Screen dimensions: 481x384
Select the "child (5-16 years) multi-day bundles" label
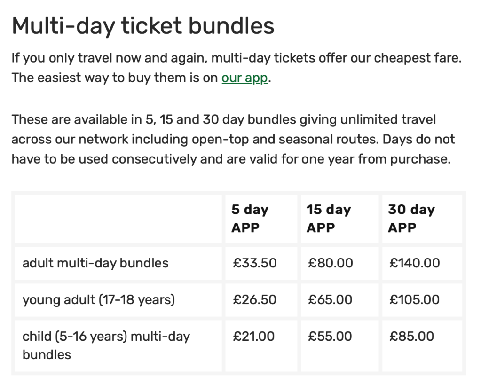(x=106, y=345)
